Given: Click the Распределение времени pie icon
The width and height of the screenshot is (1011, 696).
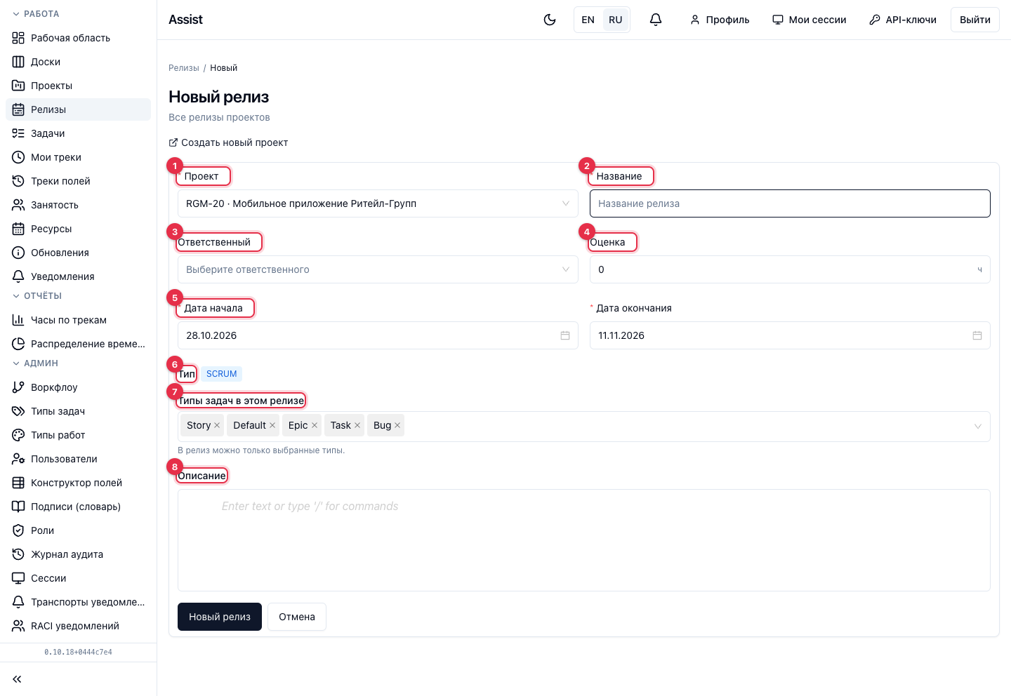Looking at the screenshot, I should [x=18, y=344].
